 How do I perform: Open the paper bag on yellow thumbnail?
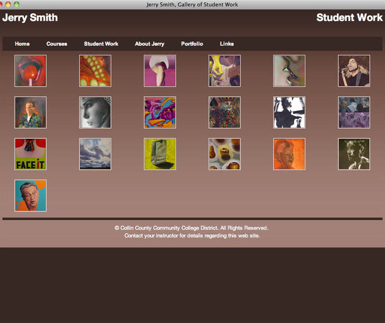160,154
